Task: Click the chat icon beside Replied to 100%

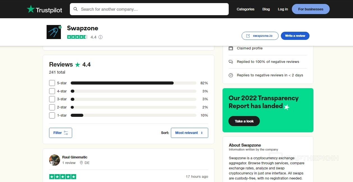Action: tap(231, 62)
